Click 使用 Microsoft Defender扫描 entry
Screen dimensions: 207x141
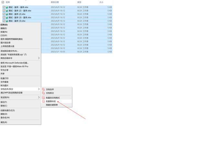(x=15, y=63)
